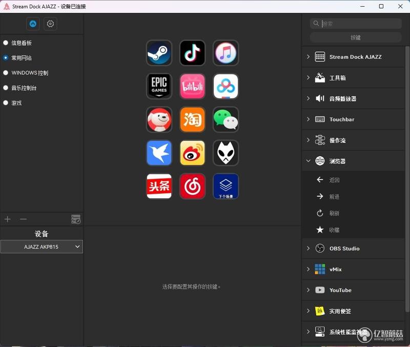The height and width of the screenshot is (347, 410).
Task: Click the 选择要配置其操作的按键 hint text
Action: tap(191, 287)
